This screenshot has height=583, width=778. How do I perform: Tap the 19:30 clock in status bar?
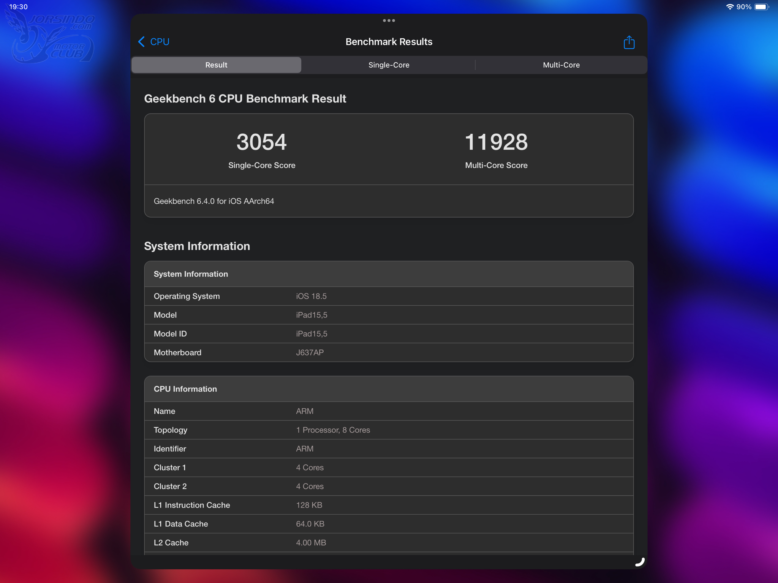[x=18, y=7]
